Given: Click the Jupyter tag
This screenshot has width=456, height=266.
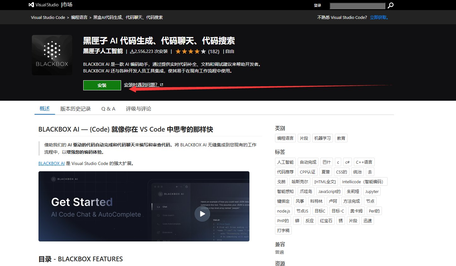Looking at the screenshot, I should [372, 191].
